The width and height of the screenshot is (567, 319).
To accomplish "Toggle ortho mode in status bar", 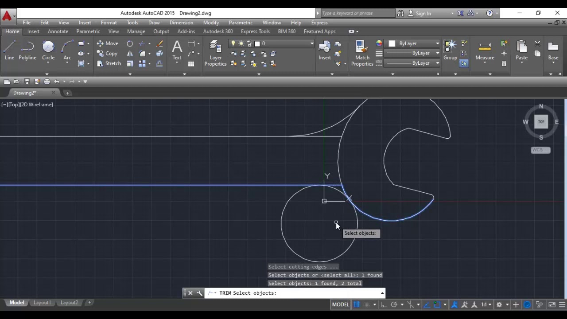I will click(x=384, y=304).
